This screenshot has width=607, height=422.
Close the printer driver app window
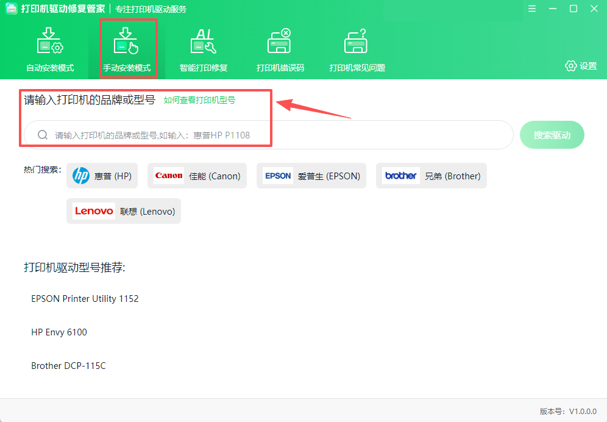[594, 9]
